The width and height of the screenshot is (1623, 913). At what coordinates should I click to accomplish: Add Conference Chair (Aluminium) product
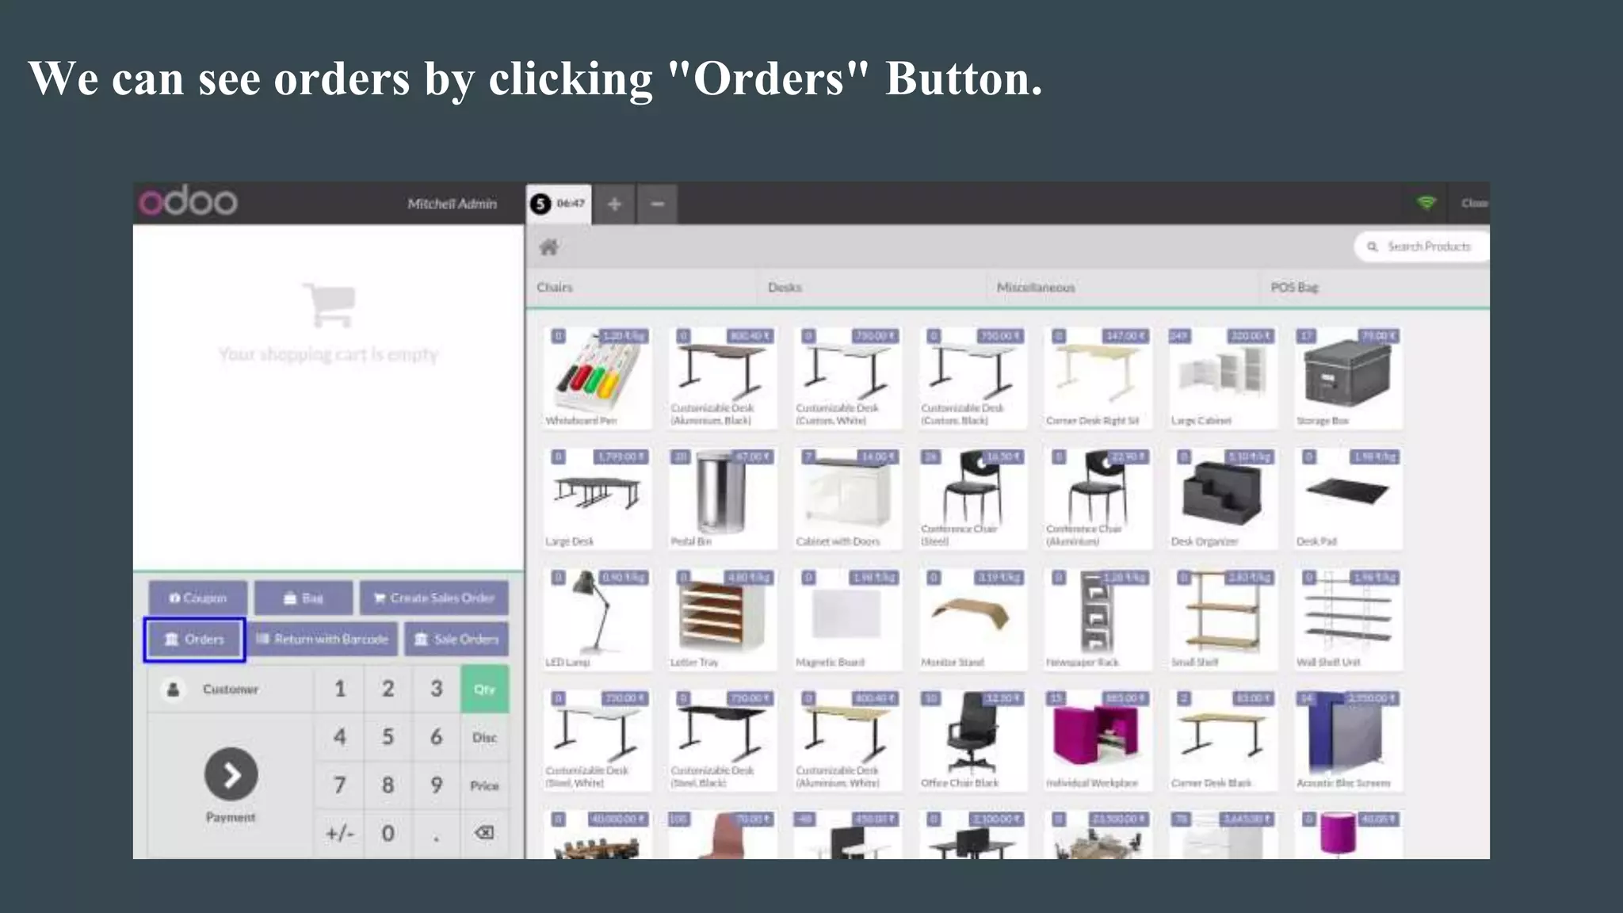coord(1098,498)
